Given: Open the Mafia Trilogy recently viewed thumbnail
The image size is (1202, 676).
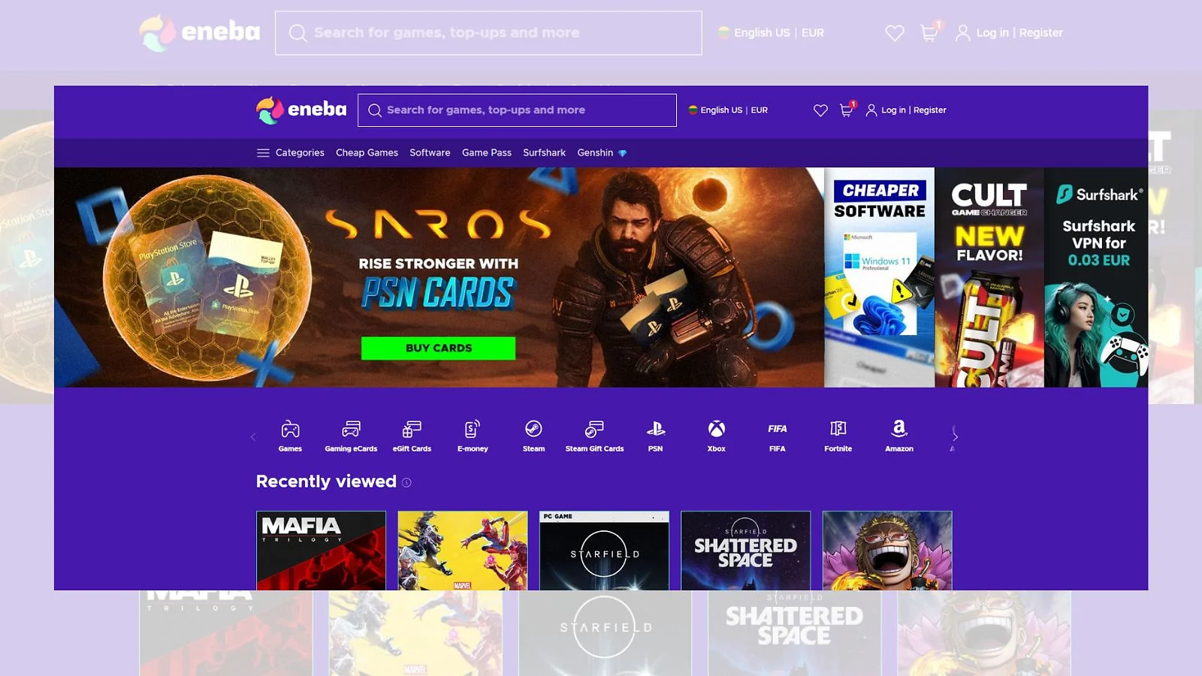Looking at the screenshot, I should tap(321, 551).
